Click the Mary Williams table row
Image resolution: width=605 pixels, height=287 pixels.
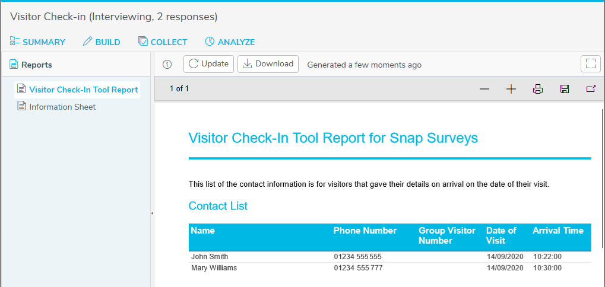click(389, 268)
